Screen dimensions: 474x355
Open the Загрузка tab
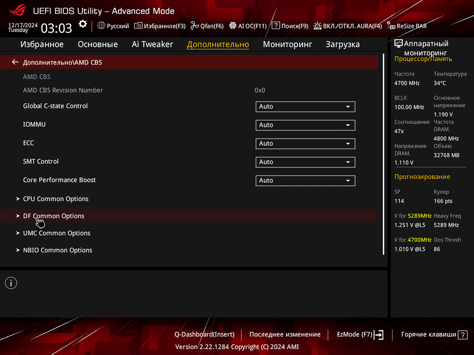click(x=343, y=44)
